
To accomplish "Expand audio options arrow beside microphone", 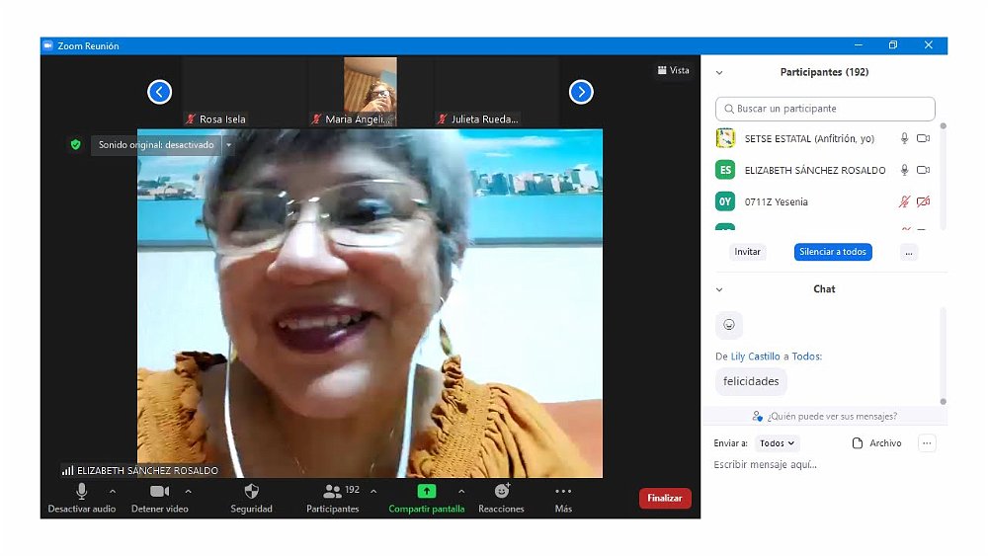I will coord(113,491).
